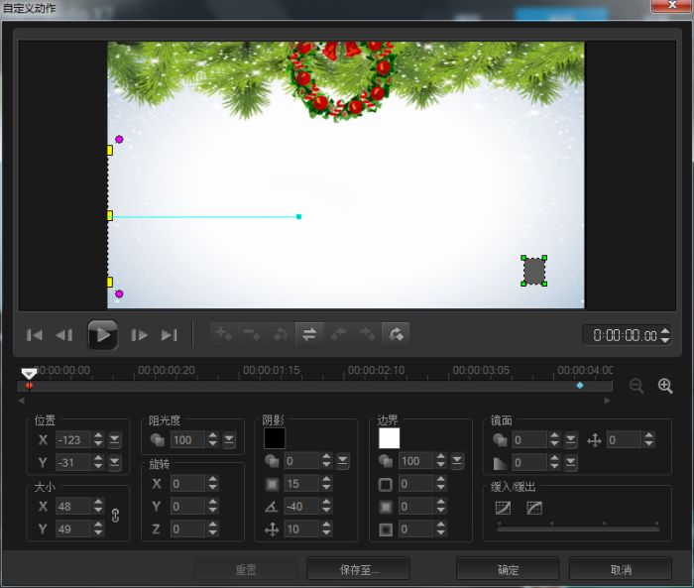Open the white border color swatch
Viewport: 694px width, 588px height.
pyautogui.click(x=390, y=438)
